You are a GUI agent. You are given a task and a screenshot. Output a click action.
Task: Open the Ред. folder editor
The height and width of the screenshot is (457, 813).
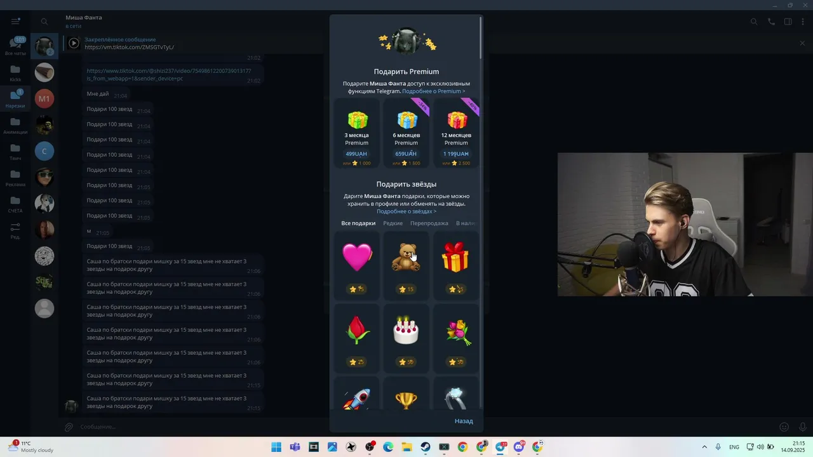coord(15,230)
